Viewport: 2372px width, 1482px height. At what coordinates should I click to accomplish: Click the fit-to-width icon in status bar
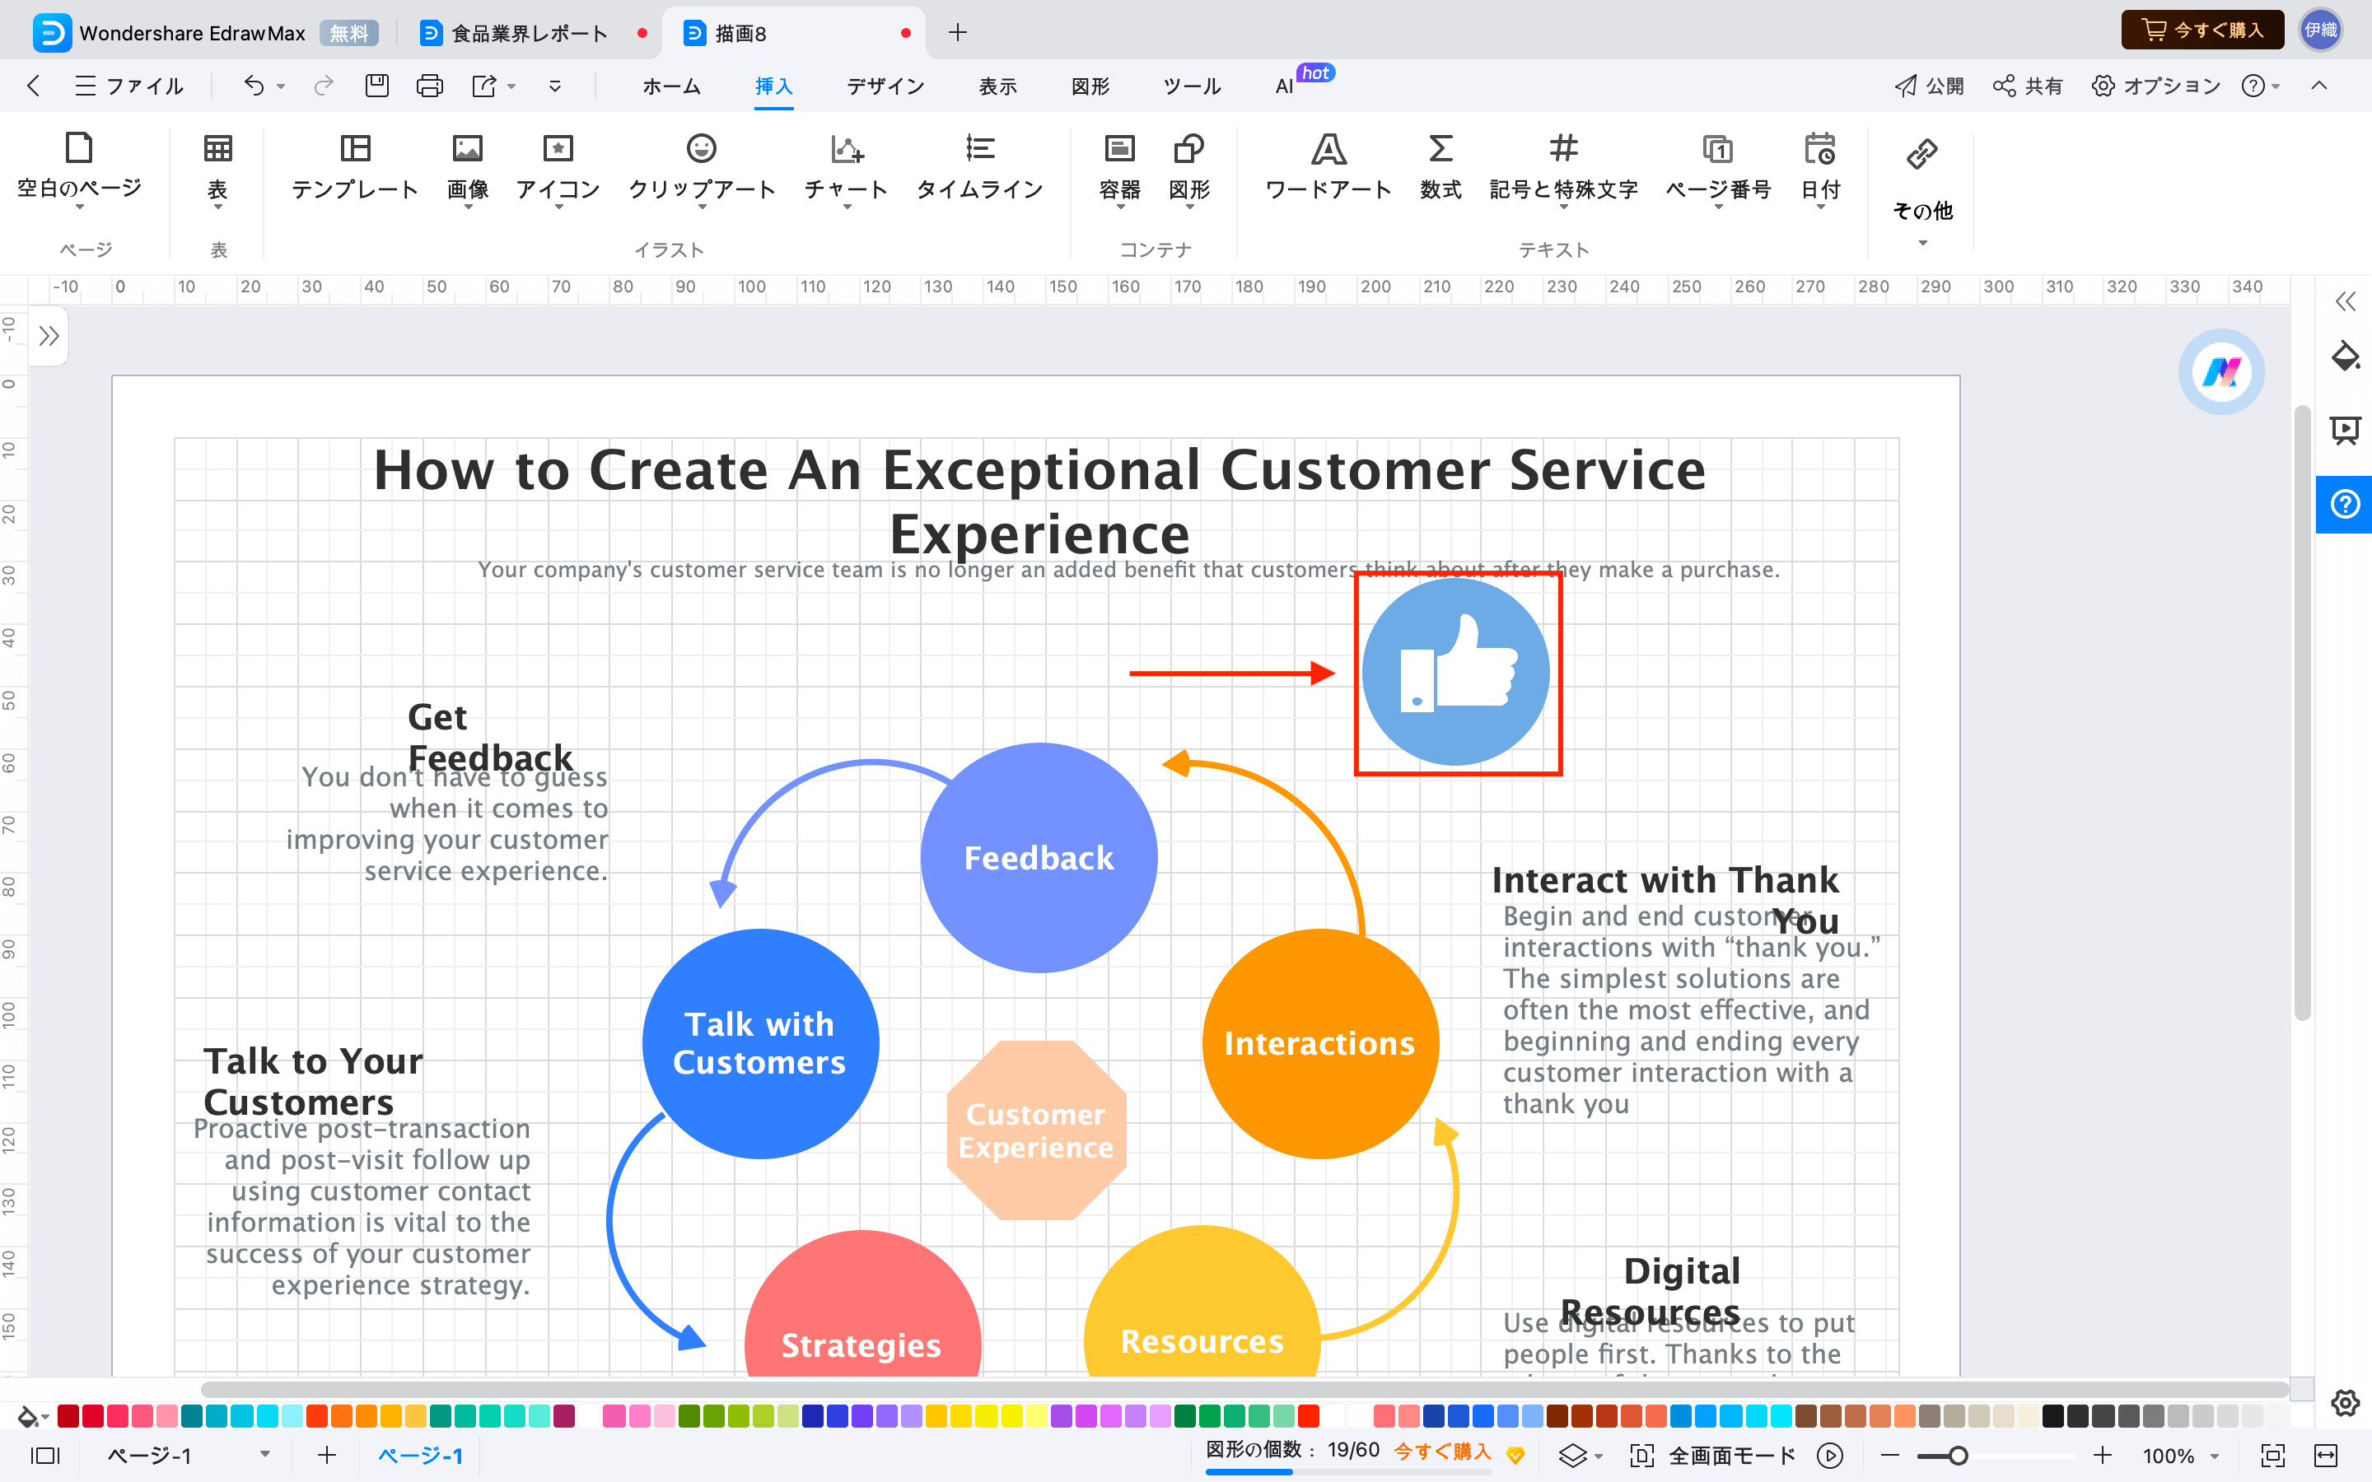[x=2326, y=1456]
